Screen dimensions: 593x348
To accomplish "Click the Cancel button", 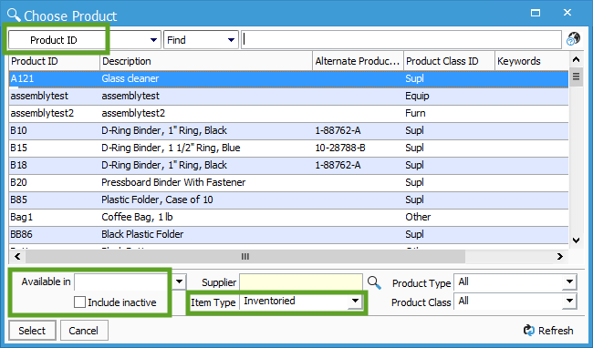I will click(x=84, y=331).
